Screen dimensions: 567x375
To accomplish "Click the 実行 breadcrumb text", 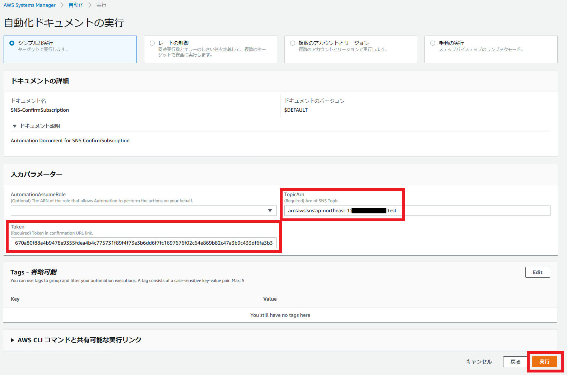I will point(101,5).
